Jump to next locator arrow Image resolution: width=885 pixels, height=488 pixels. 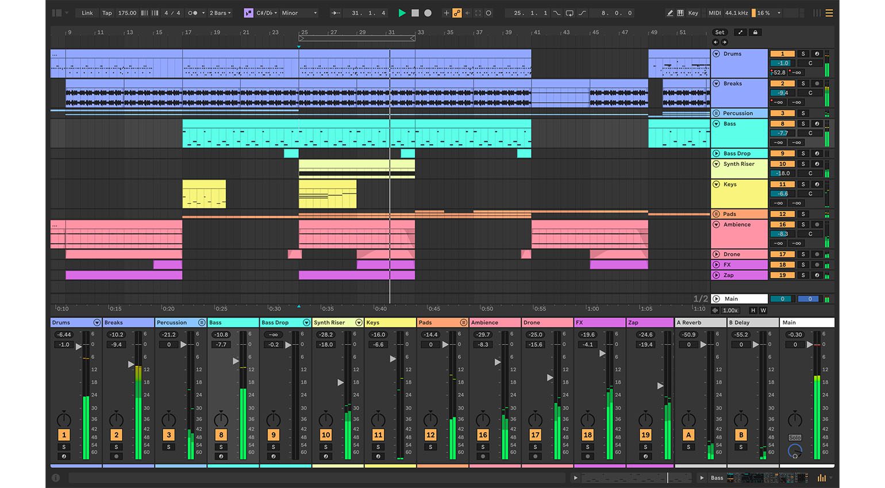724,42
